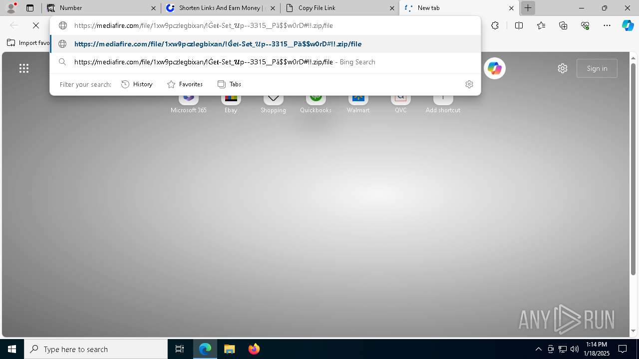639x359 pixels.
Task: Switch to Shorten Links And Earn Money tab
Action: click(x=220, y=8)
